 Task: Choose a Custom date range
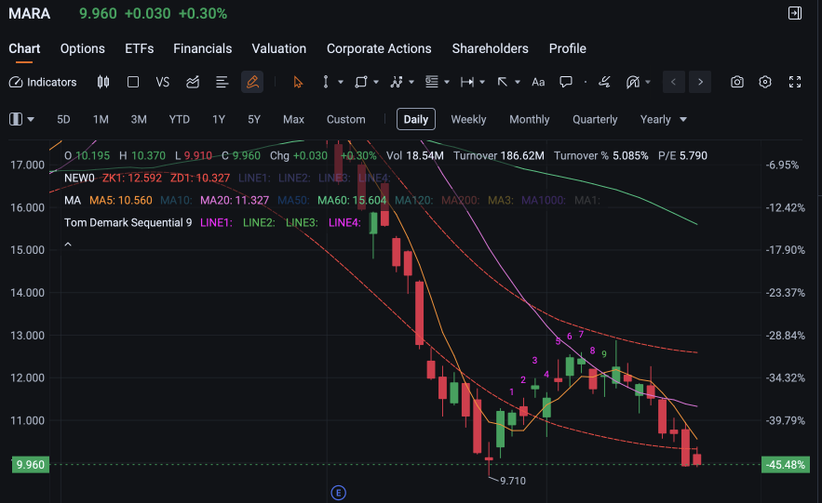pos(346,119)
